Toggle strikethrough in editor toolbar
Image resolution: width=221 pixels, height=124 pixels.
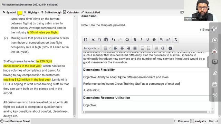pos(154,40)
